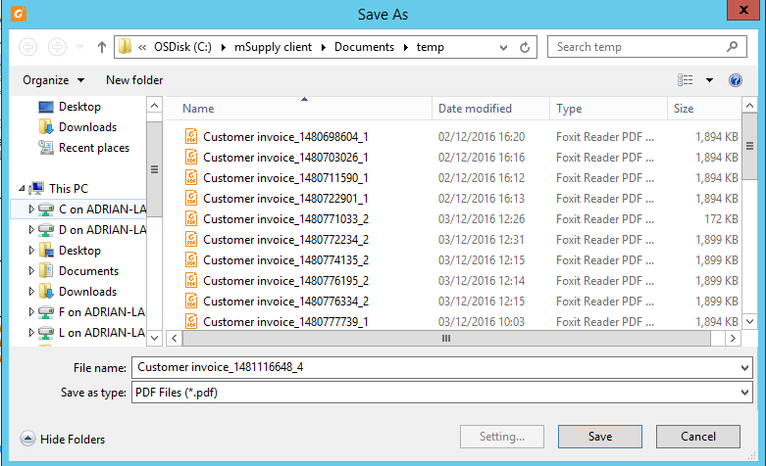Click the Cancel button
This screenshot has height=466, width=766.
click(x=698, y=437)
